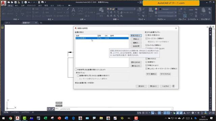
Task: Toggle 表示/非表示(O) checkbox
Action: pyautogui.click(x=146, y=35)
